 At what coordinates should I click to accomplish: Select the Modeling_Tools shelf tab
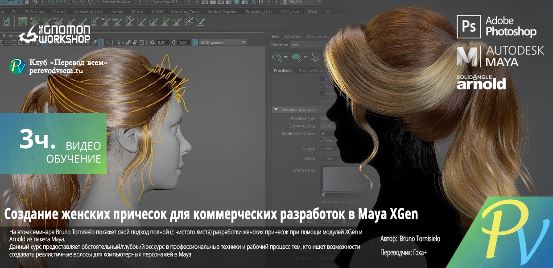pos(185,12)
